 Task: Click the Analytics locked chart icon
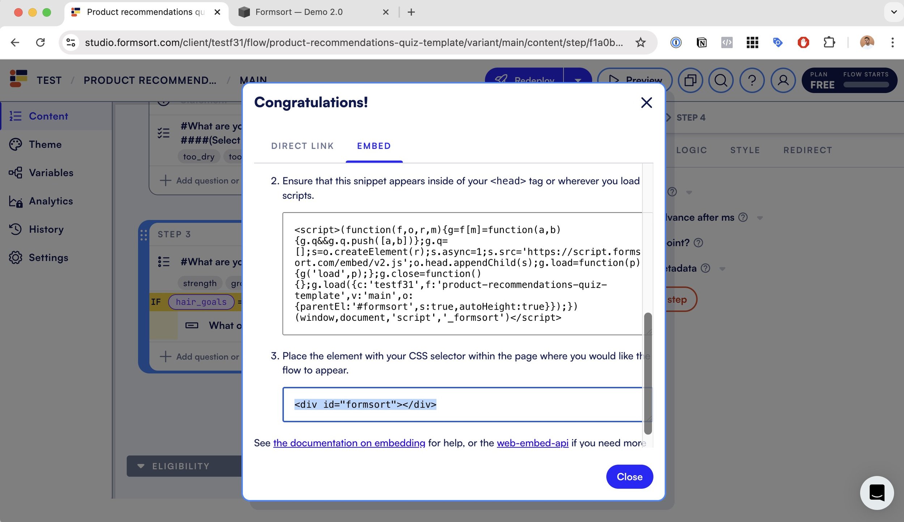coord(15,201)
